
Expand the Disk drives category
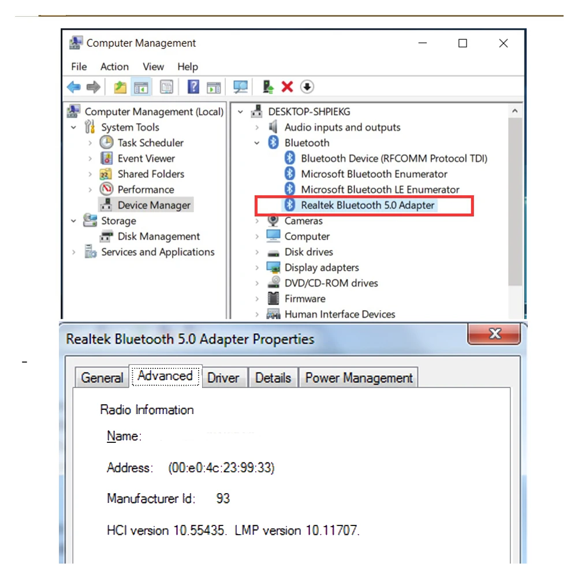click(257, 252)
